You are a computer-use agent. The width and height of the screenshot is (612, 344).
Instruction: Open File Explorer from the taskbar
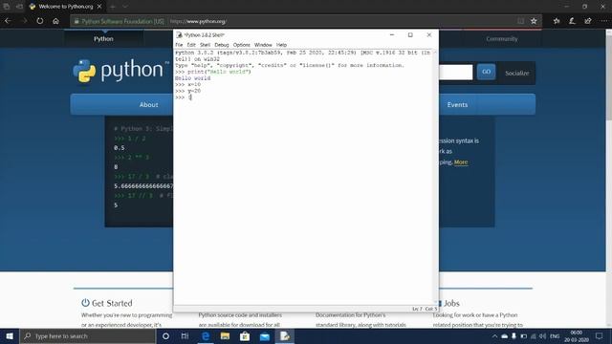(x=225, y=335)
